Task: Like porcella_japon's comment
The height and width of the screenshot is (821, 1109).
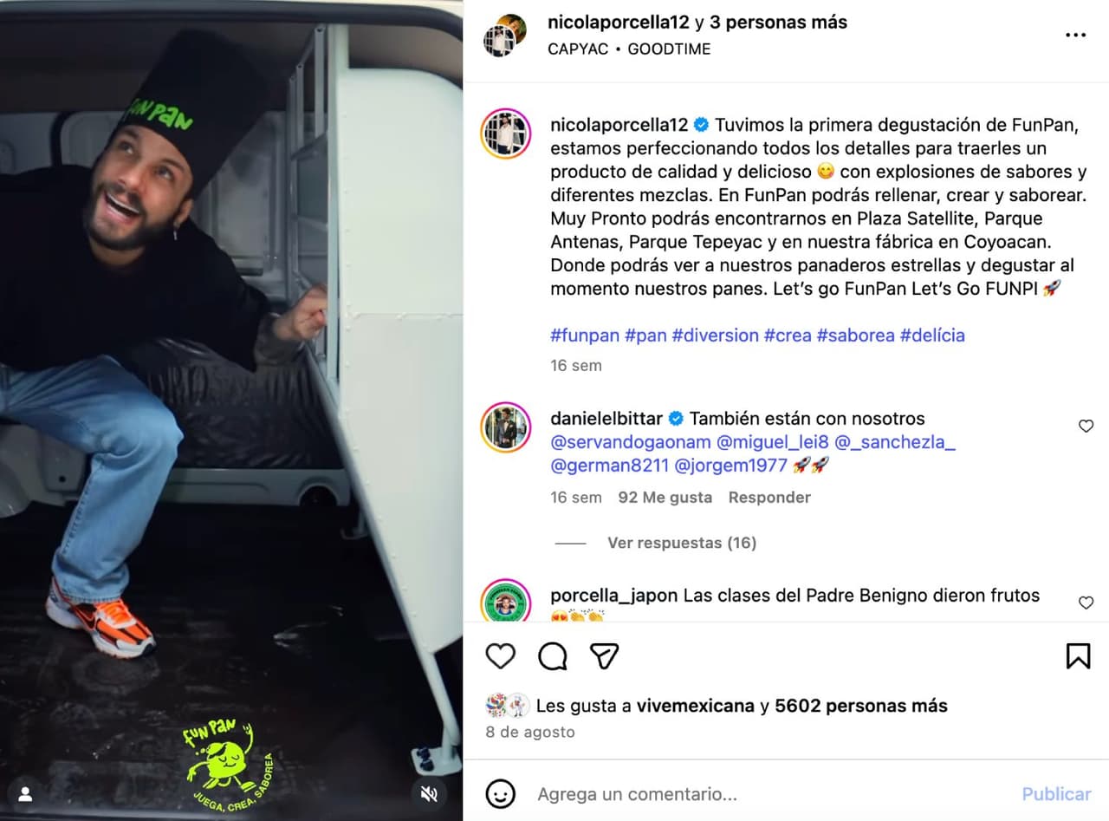Action: [x=1086, y=603]
